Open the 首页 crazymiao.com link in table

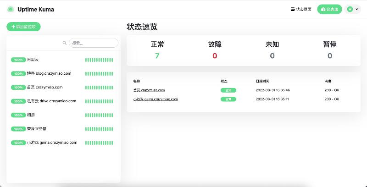coord(149,90)
